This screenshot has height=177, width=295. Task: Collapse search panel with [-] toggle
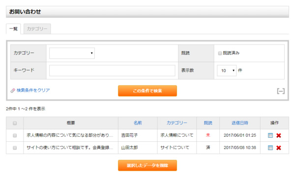point(281,91)
